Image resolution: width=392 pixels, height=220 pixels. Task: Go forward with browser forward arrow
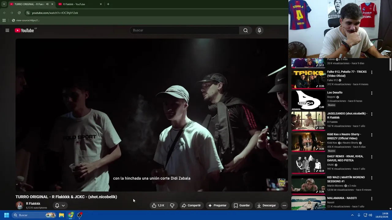(x=12, y=13)
